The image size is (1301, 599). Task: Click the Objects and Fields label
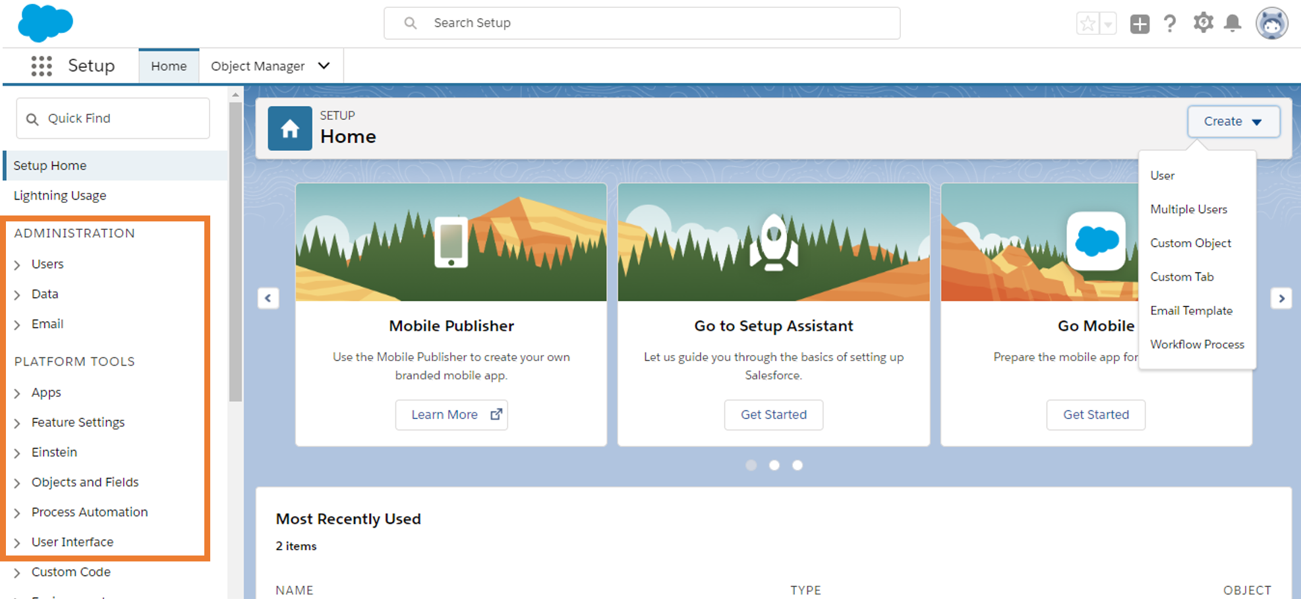(85, 482)
